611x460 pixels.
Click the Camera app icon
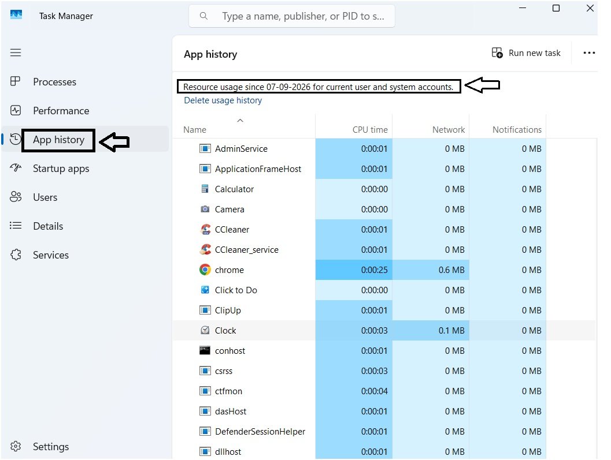coord(205,209)
